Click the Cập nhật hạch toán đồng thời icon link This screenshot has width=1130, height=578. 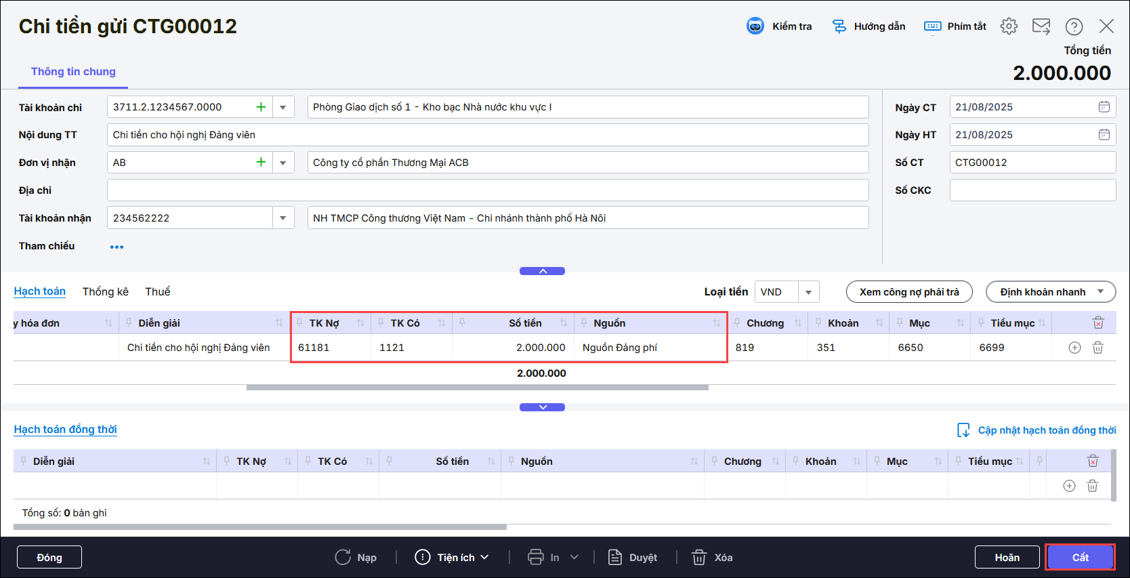pos(963,430)
